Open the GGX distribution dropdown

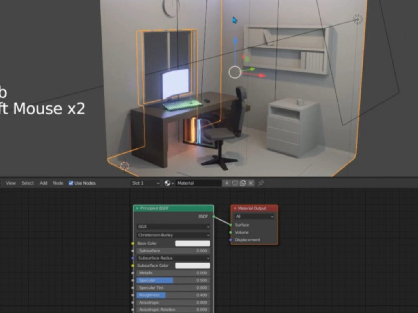pyautogui.click(x=173, y=227)
